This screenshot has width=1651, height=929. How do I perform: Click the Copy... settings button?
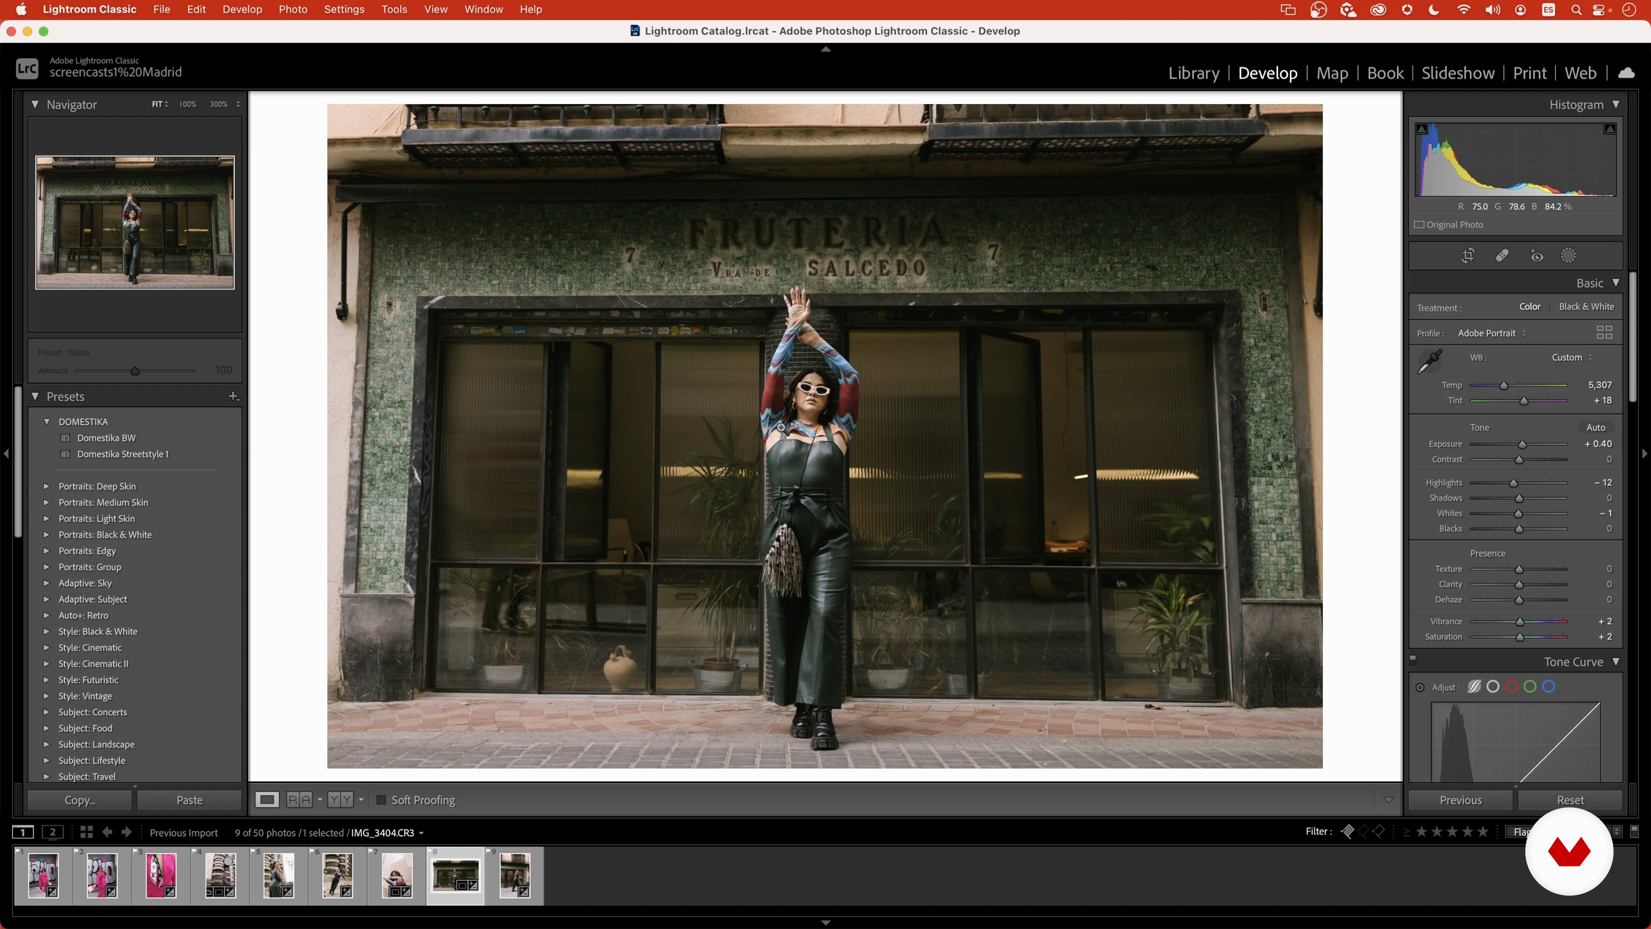click(x=80, y=800)
